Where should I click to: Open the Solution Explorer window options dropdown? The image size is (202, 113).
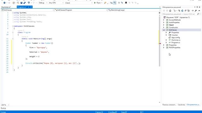click(195, 7)
